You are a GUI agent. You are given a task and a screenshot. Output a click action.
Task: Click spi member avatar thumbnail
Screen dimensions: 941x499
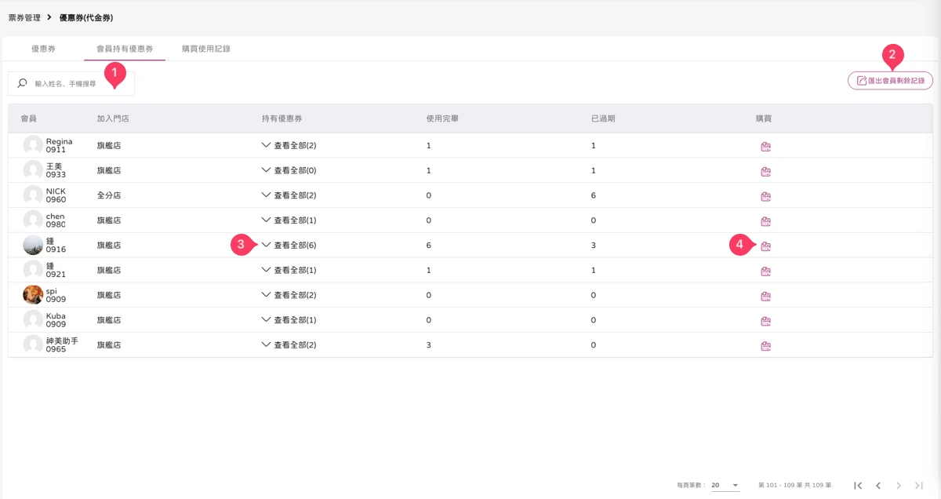click(x=33, y=295)
